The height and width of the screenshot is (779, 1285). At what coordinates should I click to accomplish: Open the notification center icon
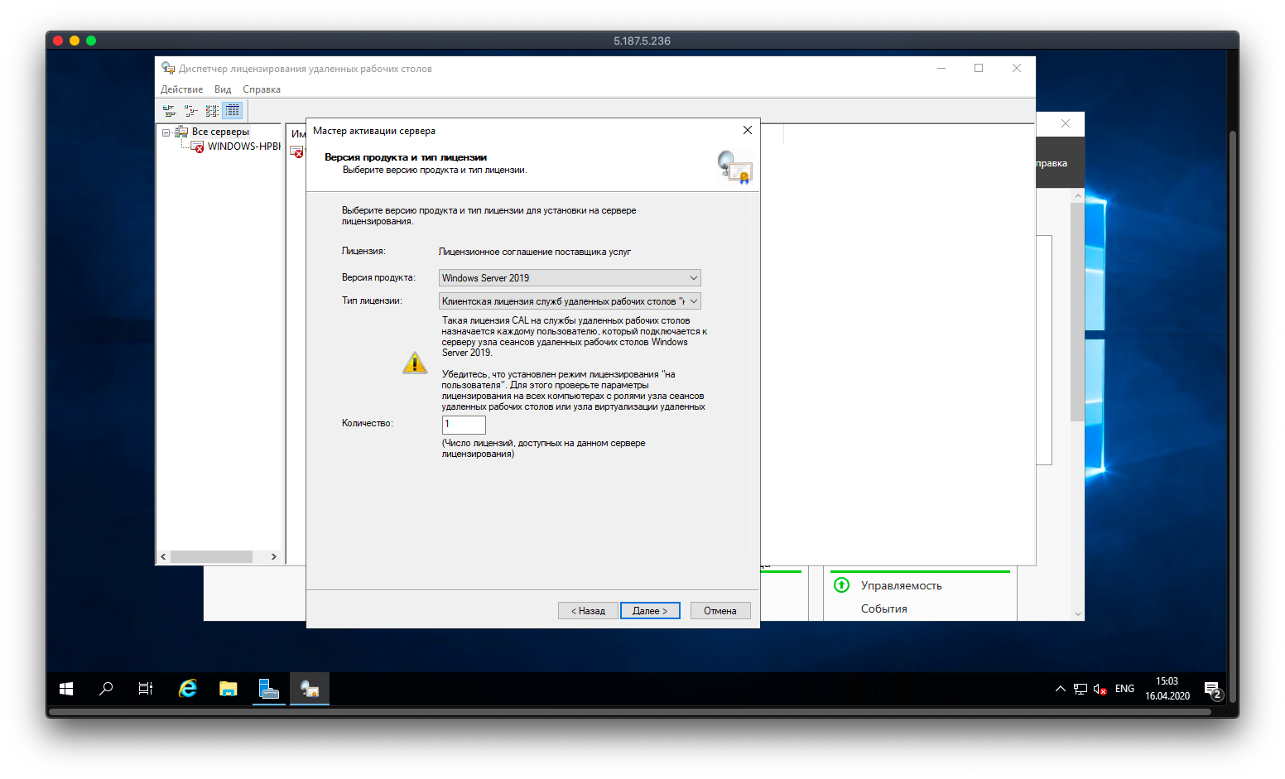[1212, 689]
